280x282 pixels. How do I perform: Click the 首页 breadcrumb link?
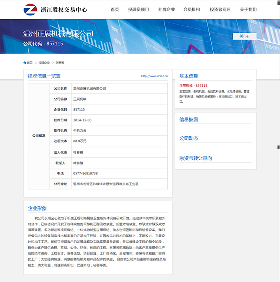(30, 63)
